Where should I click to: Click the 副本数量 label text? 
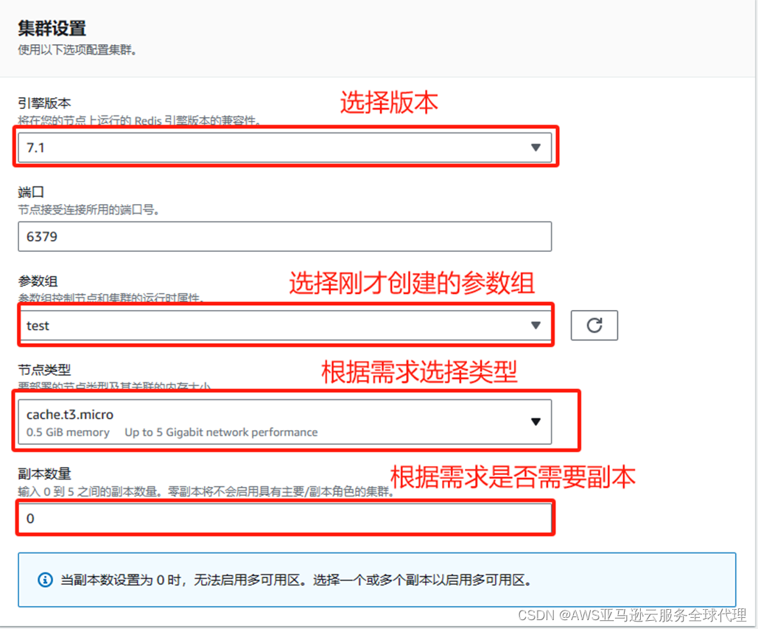(x=45, y=474)
